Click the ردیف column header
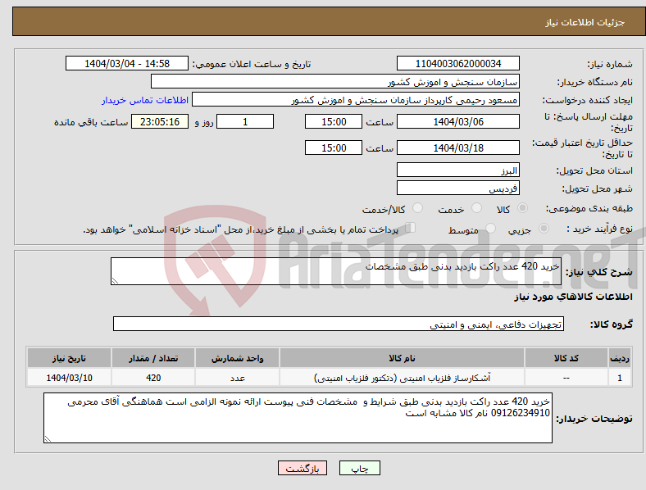 pyautogui.click(x=619, y=358)
